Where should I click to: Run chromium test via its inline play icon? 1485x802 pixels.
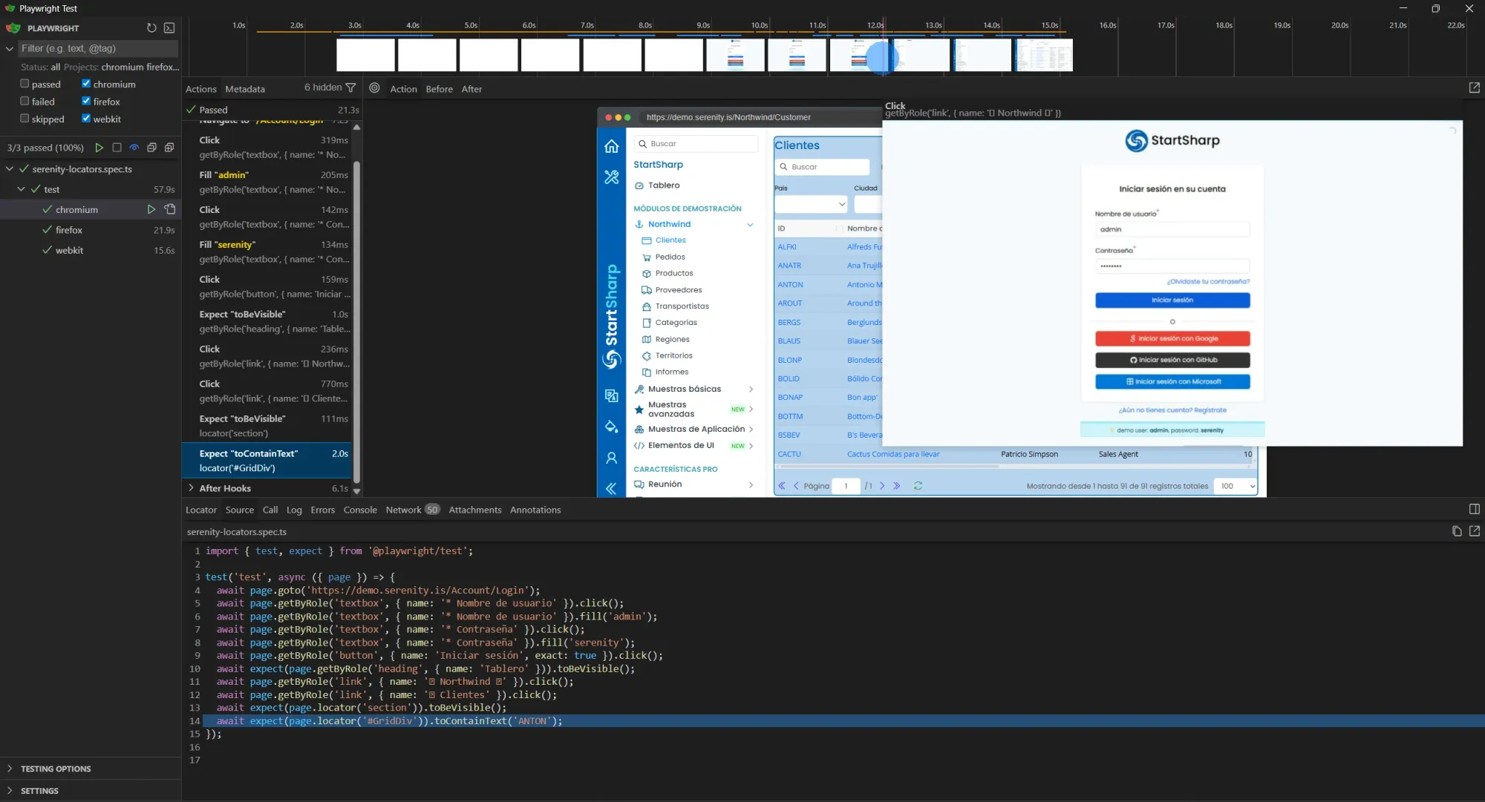click(151, 209)
